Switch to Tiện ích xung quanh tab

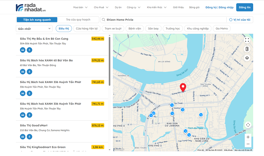[x=37, y=20]
